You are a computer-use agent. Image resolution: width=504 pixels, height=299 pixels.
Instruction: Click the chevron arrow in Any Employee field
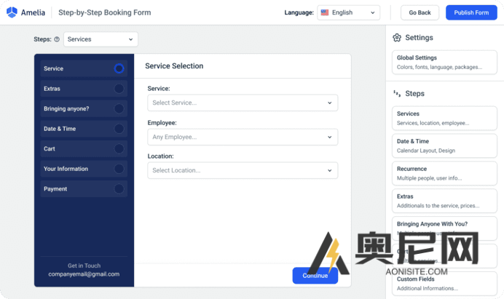(x=329, y=137)
